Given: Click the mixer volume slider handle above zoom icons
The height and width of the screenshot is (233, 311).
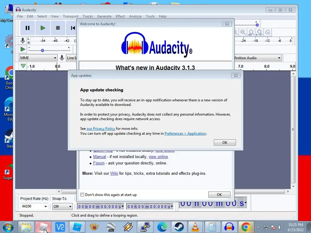Looking at the screenshot, I should pyautogui.click(x=257, y=25).
